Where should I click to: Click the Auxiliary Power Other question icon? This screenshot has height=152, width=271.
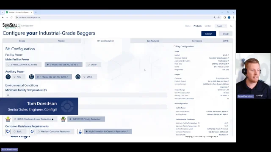78,77
